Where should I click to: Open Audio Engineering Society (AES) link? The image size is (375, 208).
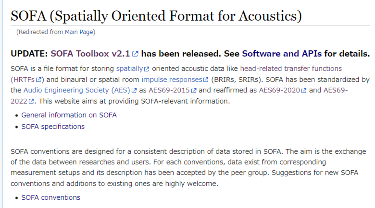(77, 90)
